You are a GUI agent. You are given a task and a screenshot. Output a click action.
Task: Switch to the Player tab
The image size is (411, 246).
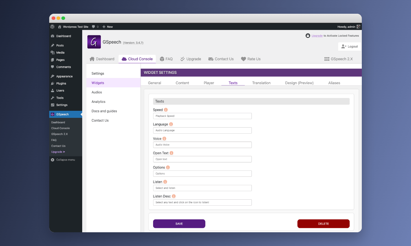(209, 83)
